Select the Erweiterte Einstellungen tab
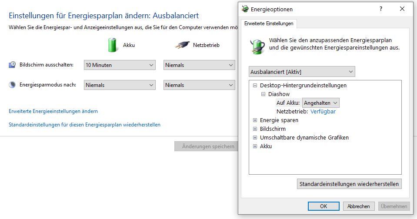Viewport: 417px width, 219px height. pos(269,23)
